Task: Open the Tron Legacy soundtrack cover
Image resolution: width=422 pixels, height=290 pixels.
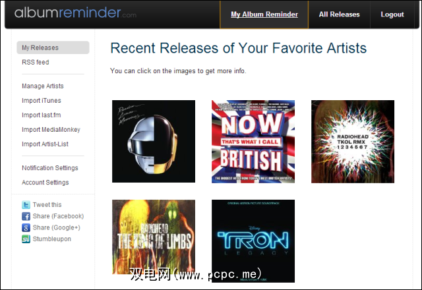Action: (253, 241)
